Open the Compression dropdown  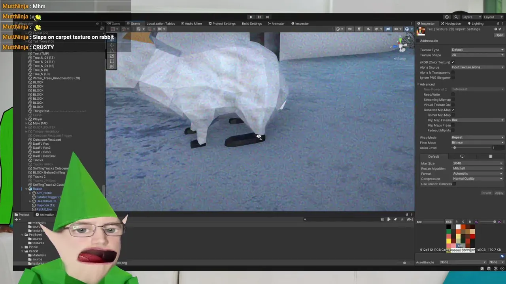(478, 179)
